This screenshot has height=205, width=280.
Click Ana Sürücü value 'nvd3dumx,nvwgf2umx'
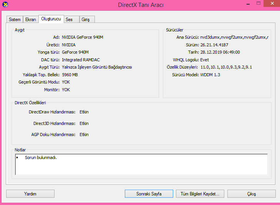(x=234, y=37)
